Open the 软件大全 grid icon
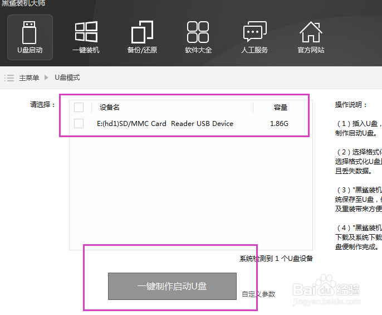 [x=198, y=37]
